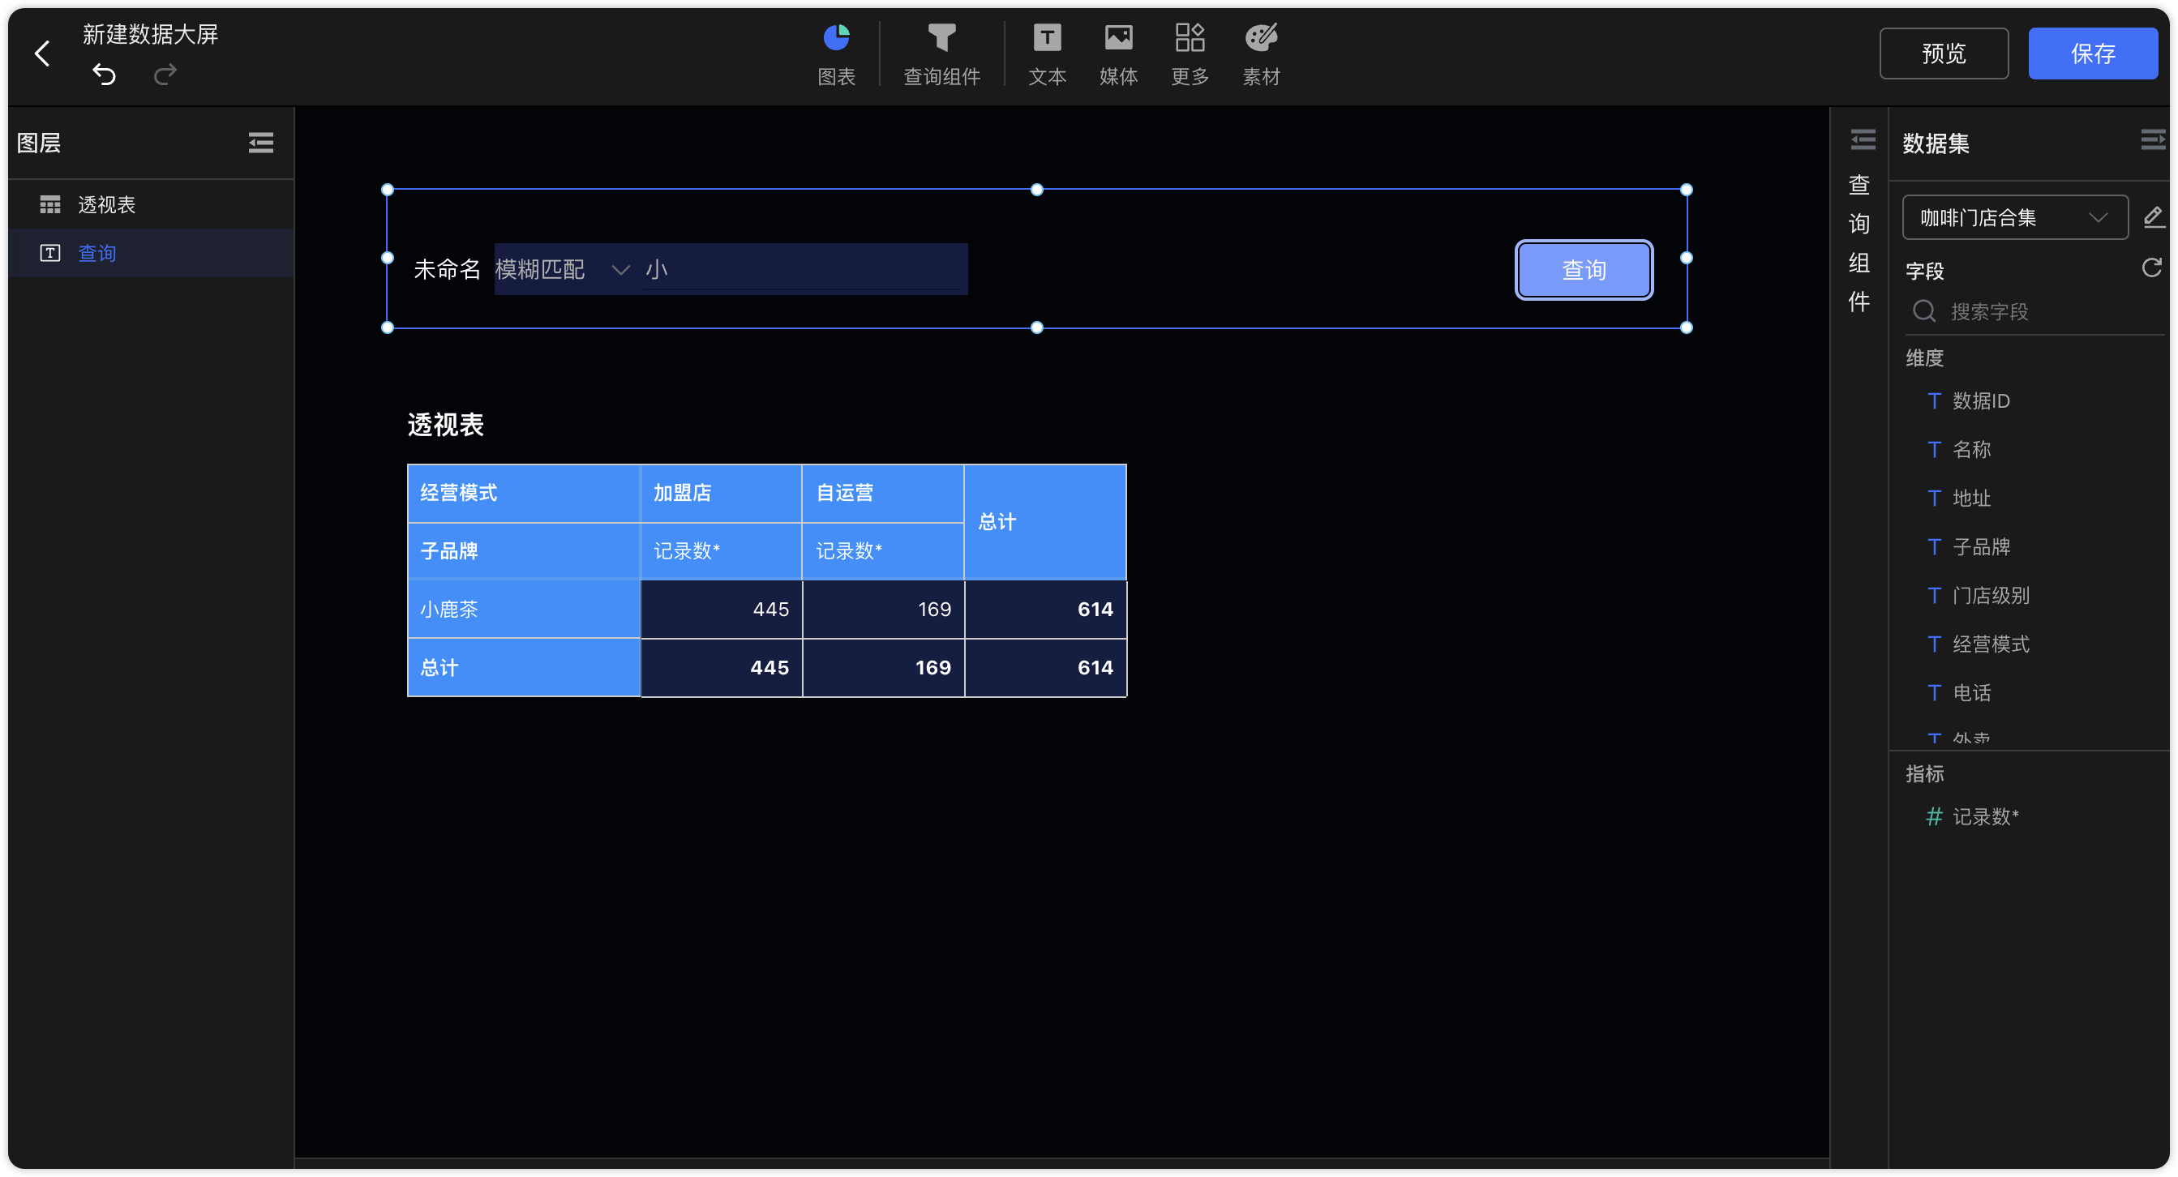Edit the 咖啡门店合集 dataset
This screenshot has width=2178, height=1177.
[x=2153, y=218]
